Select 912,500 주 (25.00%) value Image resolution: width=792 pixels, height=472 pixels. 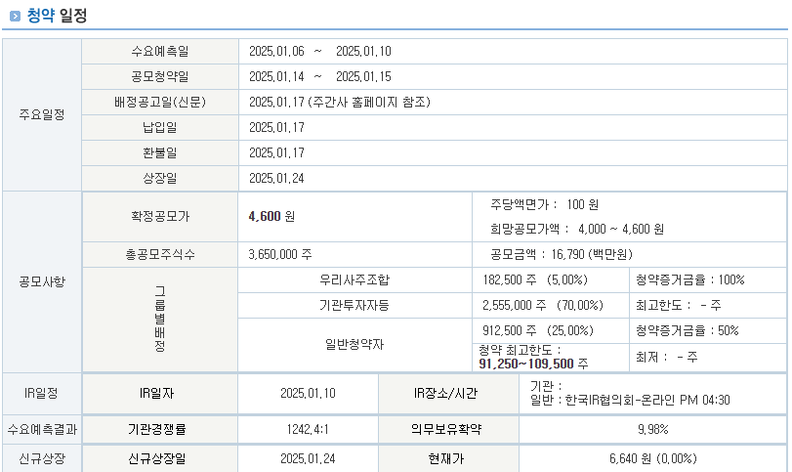point(538,330)
